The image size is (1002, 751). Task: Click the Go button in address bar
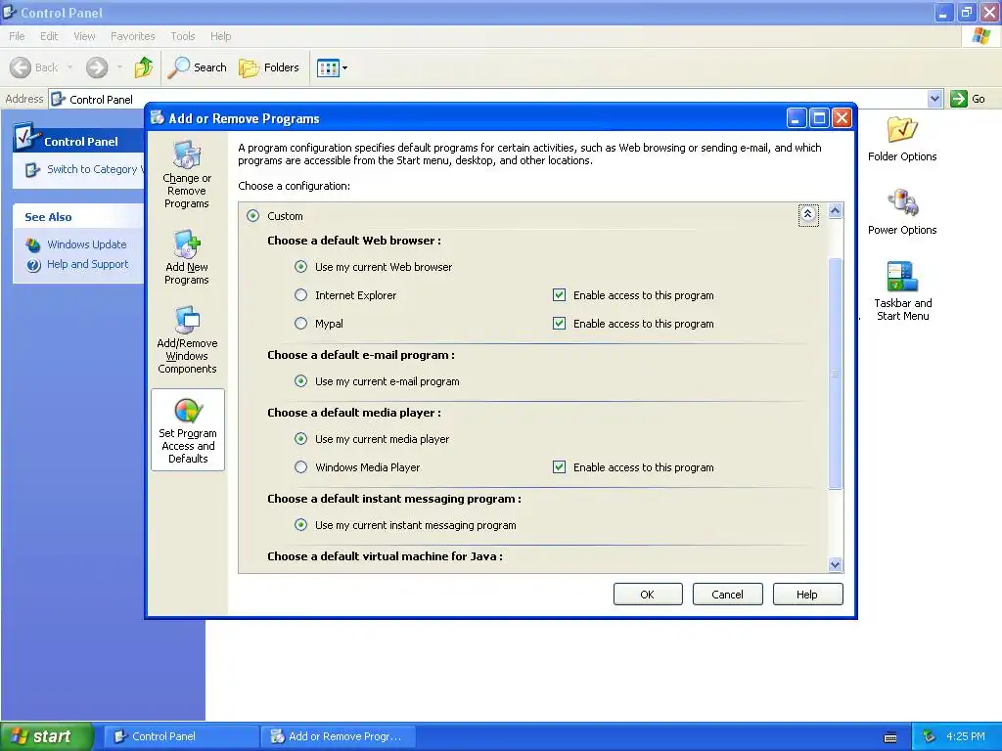coord(968,99)
